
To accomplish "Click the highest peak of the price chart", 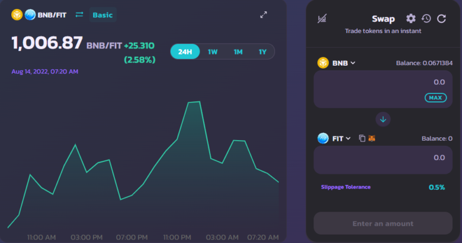I will pos(200,102).
